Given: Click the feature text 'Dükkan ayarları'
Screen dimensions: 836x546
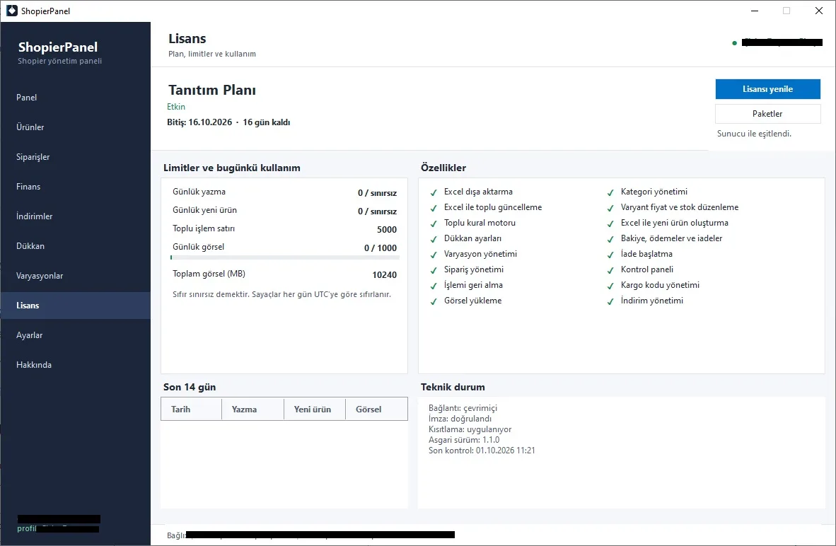Looking at the screenshot, I should pos(472,238).
